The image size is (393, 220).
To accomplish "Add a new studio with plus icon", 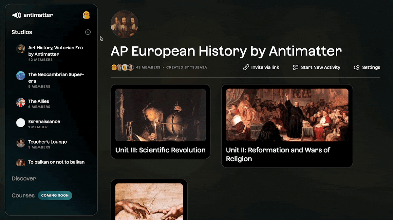I will click(88, 32).
